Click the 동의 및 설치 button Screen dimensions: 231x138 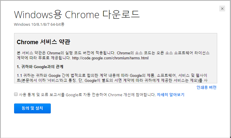[32, 108]
